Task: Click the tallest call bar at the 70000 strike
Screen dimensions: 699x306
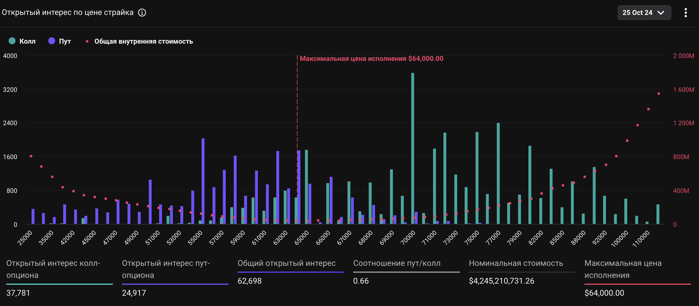Action: click(413, 149)
